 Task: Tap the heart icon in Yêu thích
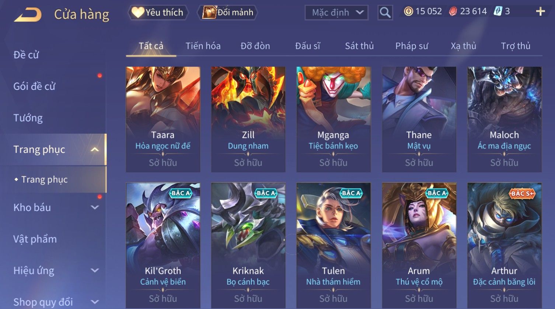138,13
